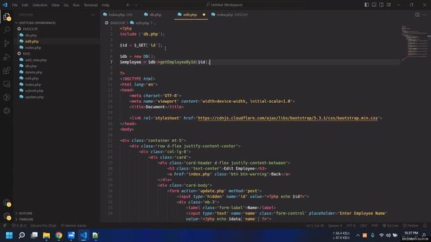Go back with the navigation arrow

(x=128, y=5)
